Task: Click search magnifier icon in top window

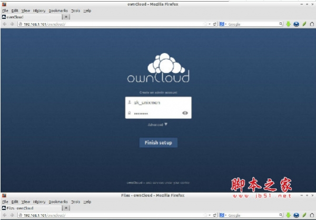Action: point(281,24)
